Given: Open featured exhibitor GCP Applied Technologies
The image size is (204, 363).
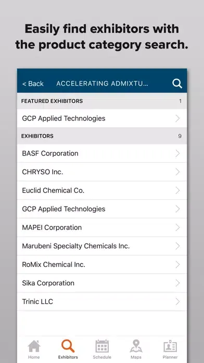Looking at the screenshot, I should (102, 118).
